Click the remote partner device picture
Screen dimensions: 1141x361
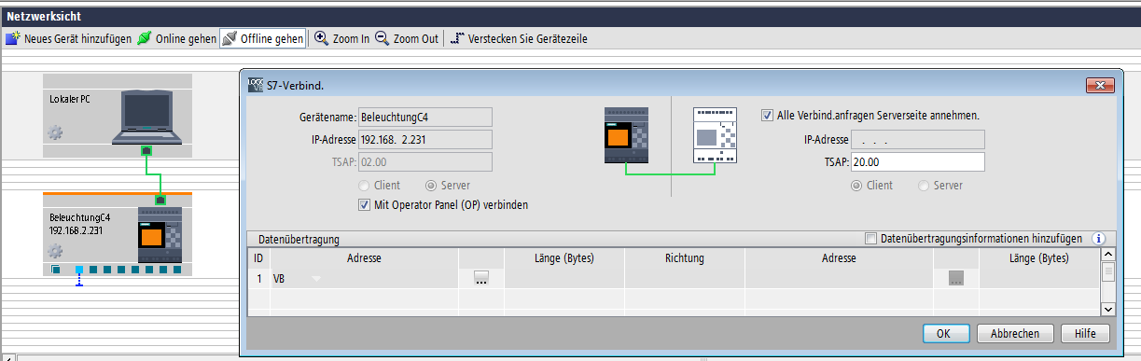(716, 136)
